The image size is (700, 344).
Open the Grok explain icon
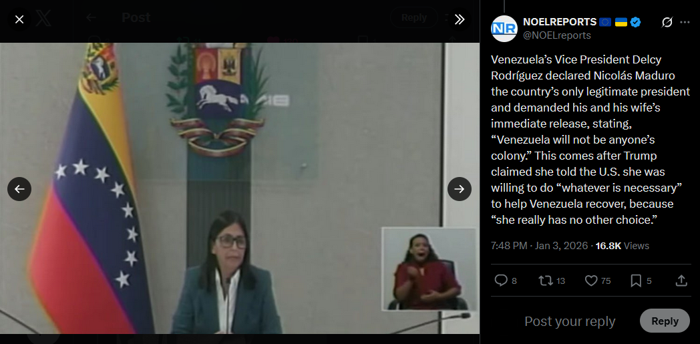tap(667, 22)
